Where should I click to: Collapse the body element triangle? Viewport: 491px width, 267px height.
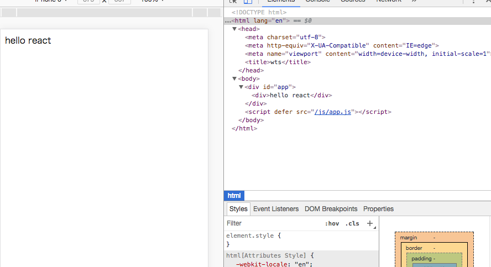[x=234, y=78]
